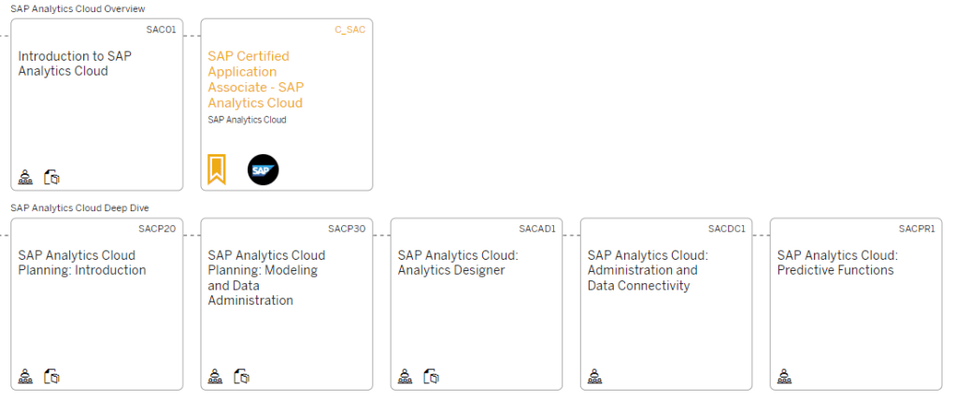Click classroom training icon on SACP30 card
The width and height of the screenshot is (955, 400).
(215, 377)
